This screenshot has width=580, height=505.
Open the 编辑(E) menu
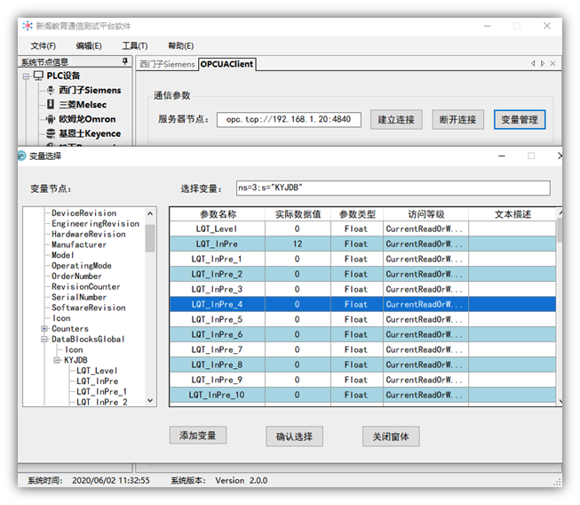coord(89,46)
